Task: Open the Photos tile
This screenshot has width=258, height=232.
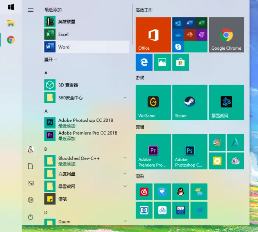Action: pos(162,63)
